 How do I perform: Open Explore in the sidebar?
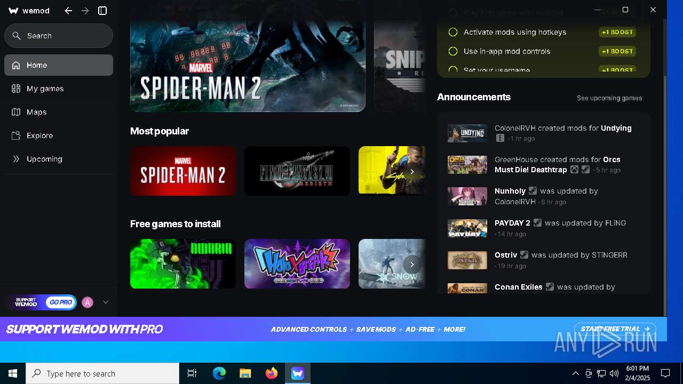(59, 135)
